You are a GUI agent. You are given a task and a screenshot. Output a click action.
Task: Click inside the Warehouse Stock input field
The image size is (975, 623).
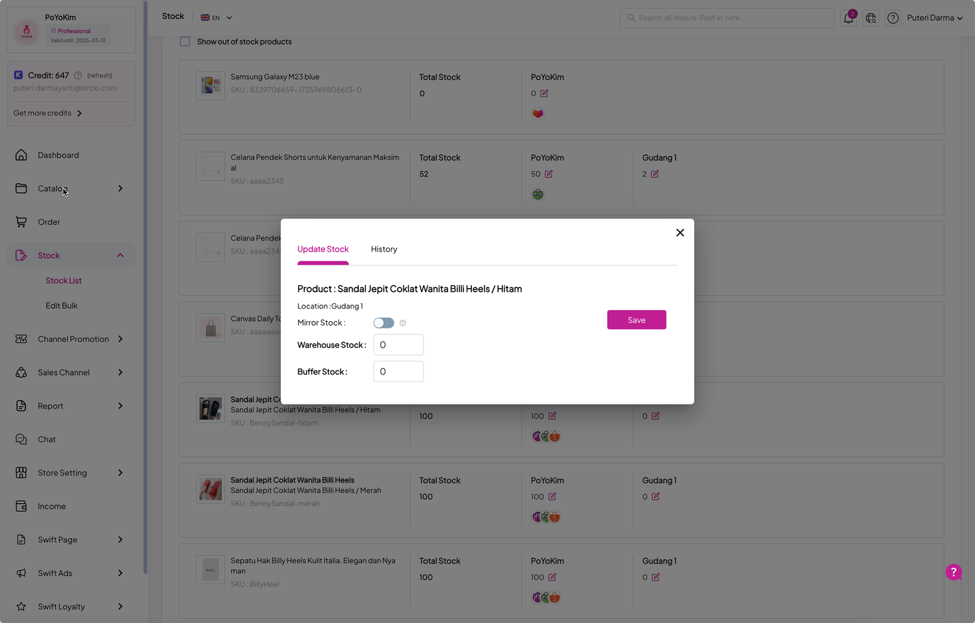(398, 345)
